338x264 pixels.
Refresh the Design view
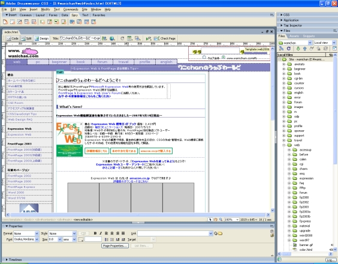122,38
